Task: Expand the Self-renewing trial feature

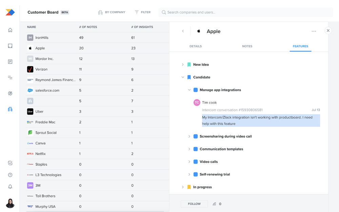Action: coord(189,174)
